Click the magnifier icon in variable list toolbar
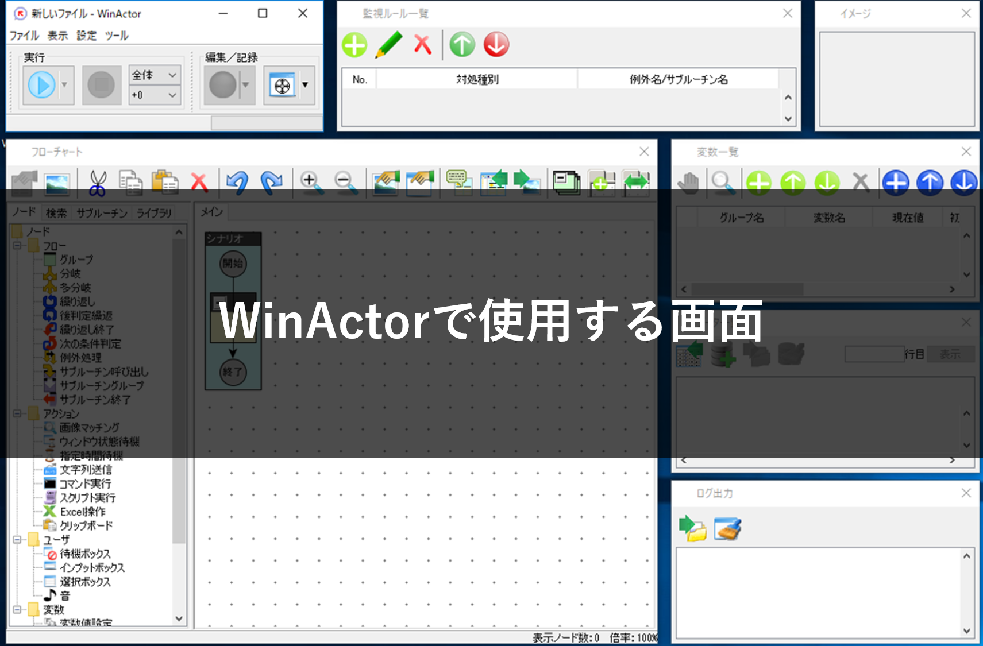The image size is (983, 646). point(722,183)
